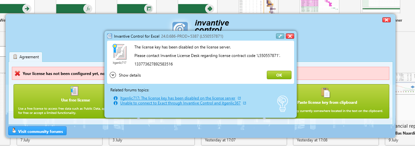Close the Invantive Control for Excel dialog
This screenshot has height=146, width=415.
click(290, 36)
